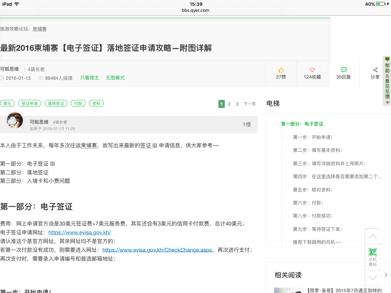Open the 帮助&意见反馈 feedback side tab
Viewport: 391px width, 293px height.
tap(387, 80)
